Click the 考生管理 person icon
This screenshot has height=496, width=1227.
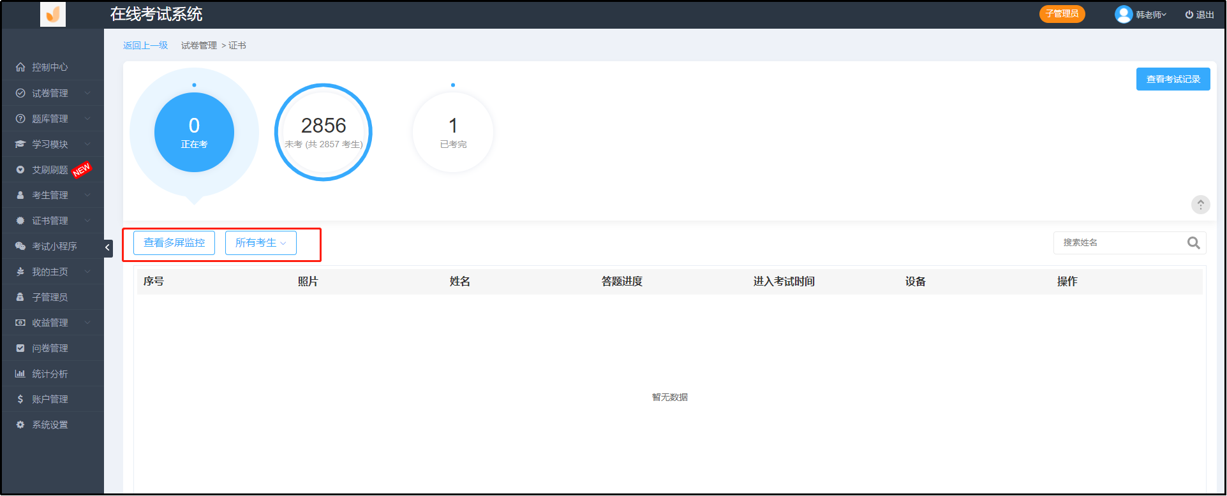point(20,195)
